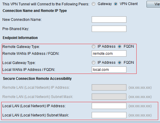This screenshot has width=160, height=123.
Task: Select the Gateway peer radio button
Action: tap(93, 4)
